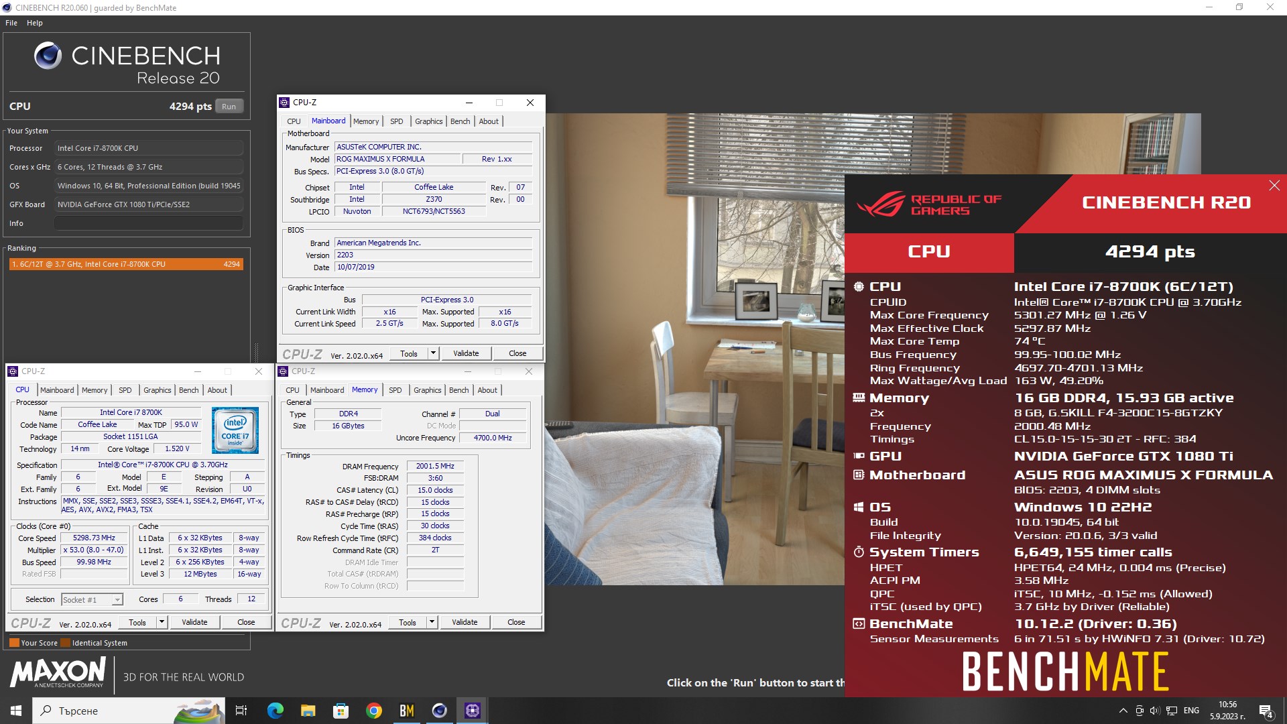Open Bench tab in the bottom-left CPU-Z window
1287x724 pixels.
pyautogui.click(x=188, y=390)
